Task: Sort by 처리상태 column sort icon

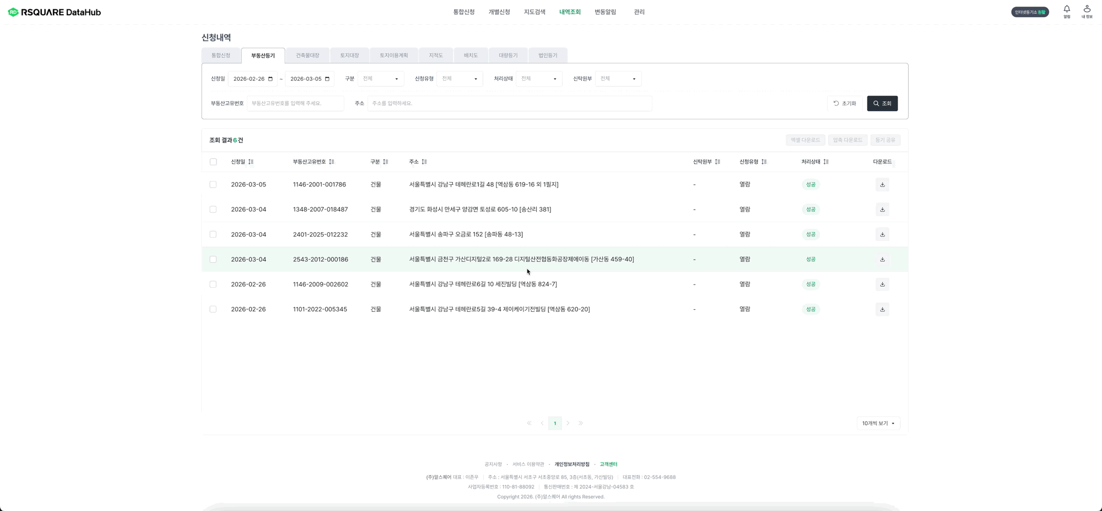Action: tap(826, 162)
